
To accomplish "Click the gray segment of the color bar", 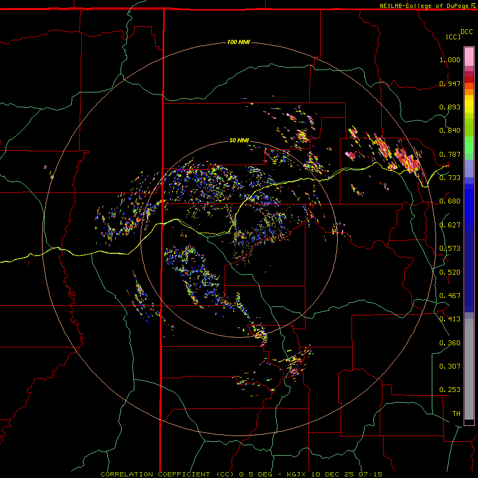I will click(x=469, y=369).
